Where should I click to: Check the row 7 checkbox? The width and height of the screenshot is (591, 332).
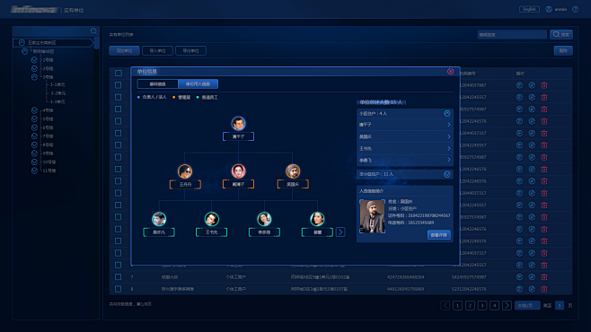(x=119, y=277)
